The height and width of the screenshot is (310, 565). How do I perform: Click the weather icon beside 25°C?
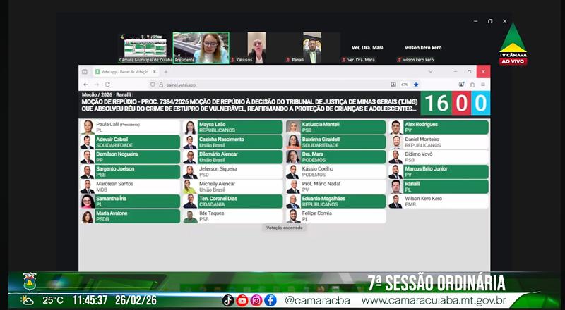point(28,300)
